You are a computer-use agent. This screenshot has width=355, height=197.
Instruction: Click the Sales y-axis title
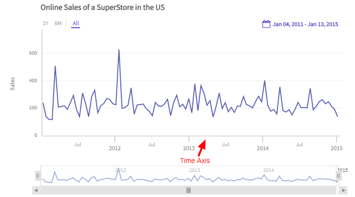pos(13,83)
